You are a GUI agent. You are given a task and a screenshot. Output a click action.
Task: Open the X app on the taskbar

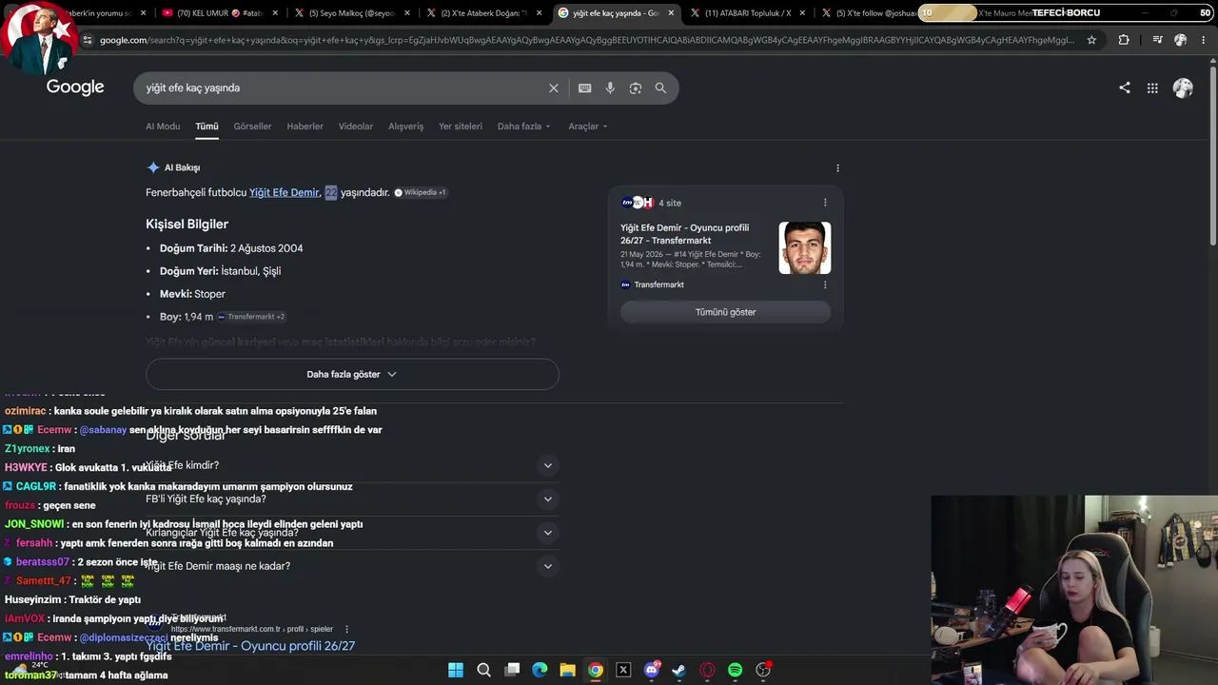(x=623, y=670)
